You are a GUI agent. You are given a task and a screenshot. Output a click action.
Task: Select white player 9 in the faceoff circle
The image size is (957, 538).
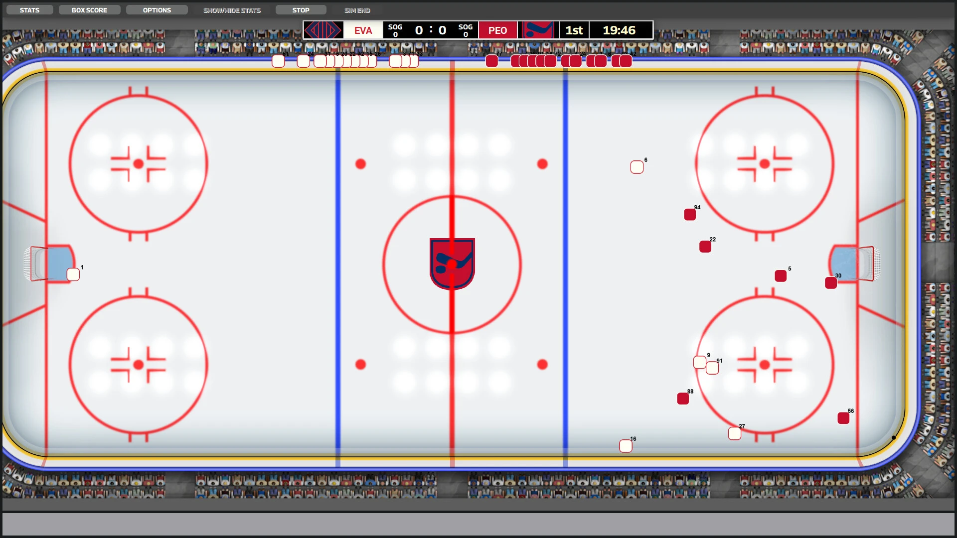(x=700, y=362)
